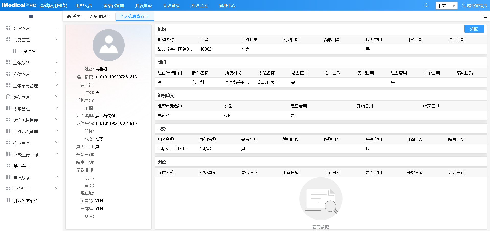Viewport: 490px width, 231px height.
Task: Click the user avatar profile picture
Action: (108, 45)
